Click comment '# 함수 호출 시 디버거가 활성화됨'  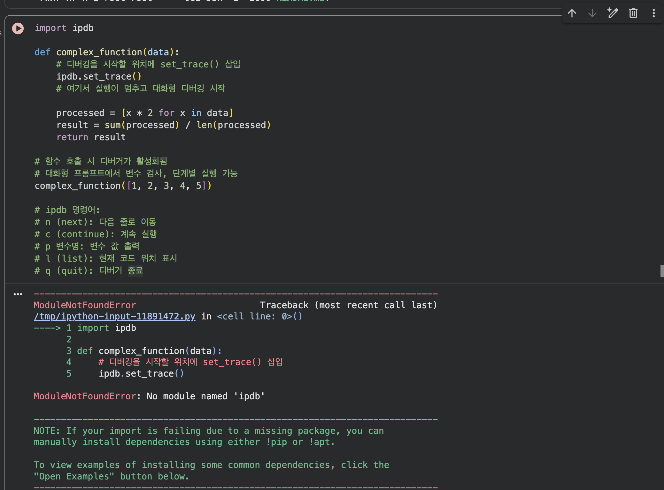point(101,161)
